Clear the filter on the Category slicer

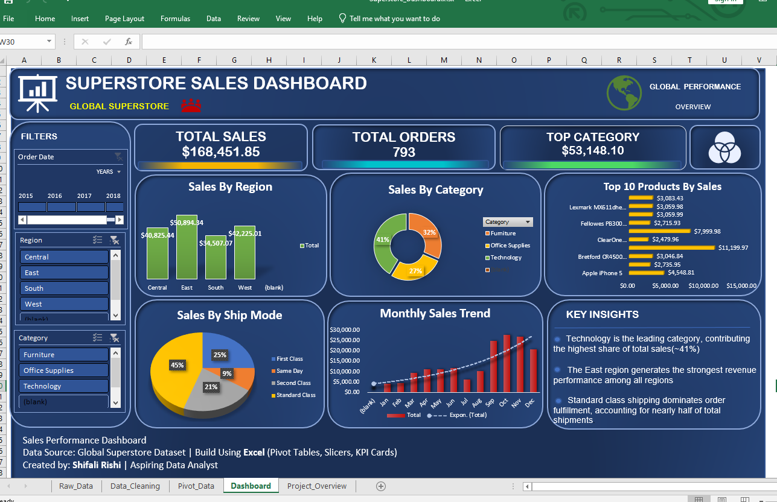coord(115,338)
